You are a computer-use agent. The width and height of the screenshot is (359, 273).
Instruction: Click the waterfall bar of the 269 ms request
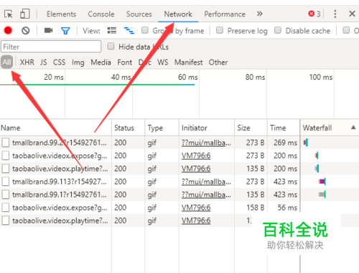coord(306,142)
